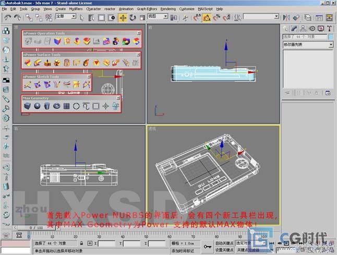The width and height of the screenshot is (337, 255).
Task: Click the 8-shaped icon in nPower Surface Tools
Action: click(67, 62)
